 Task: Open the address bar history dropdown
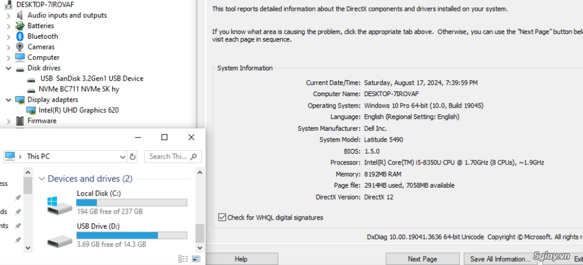point(122,157)
